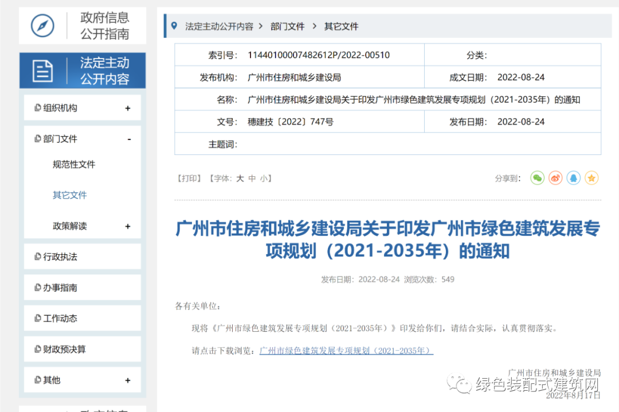Open the 其他 menu item
This screenshot has width=619, height=412.
(x=83, y=380)
